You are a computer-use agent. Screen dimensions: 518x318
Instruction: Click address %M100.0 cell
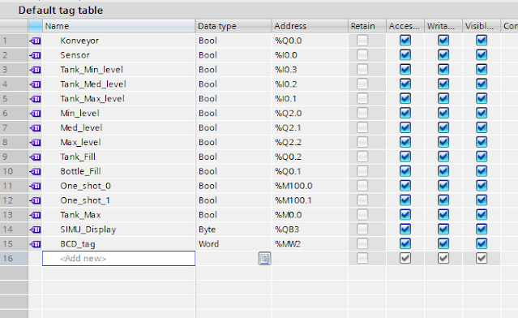coord(310,186)
